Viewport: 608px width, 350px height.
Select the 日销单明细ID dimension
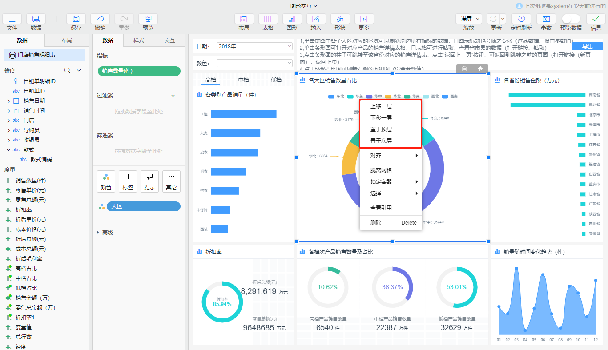[40, 81]
